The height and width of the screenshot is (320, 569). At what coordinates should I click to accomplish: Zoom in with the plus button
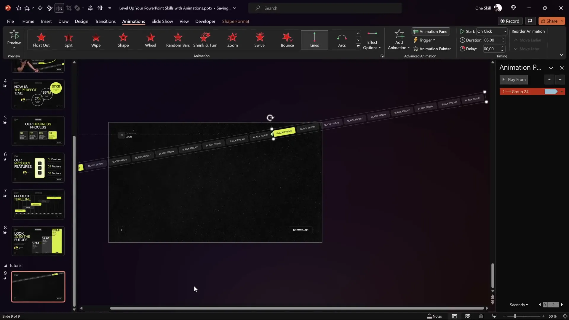coord(543,316)
